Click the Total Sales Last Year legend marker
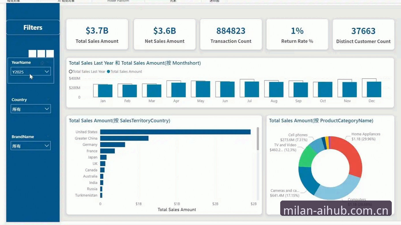 pos(71,72)
